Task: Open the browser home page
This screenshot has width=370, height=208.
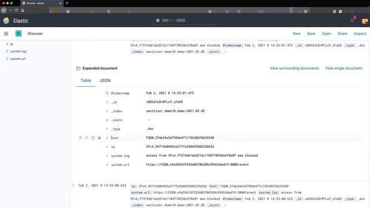Action: 23,10
